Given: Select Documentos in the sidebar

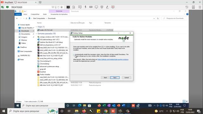Looking at the screenshot, I should tap(25, 34).
